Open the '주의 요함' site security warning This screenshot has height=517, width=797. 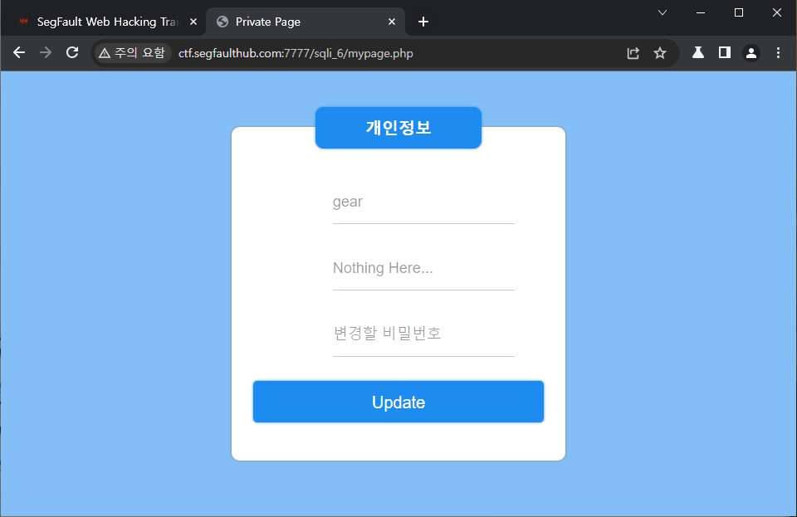click(132, 53)
